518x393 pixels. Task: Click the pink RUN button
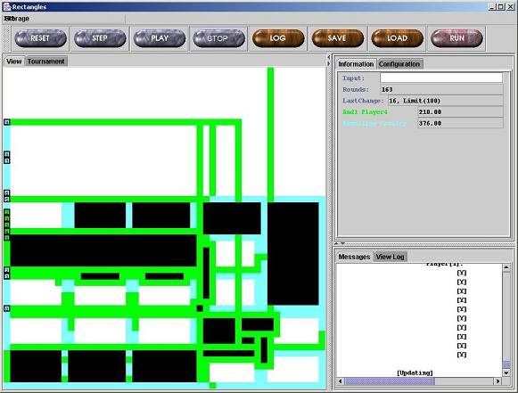click(456, 38)
